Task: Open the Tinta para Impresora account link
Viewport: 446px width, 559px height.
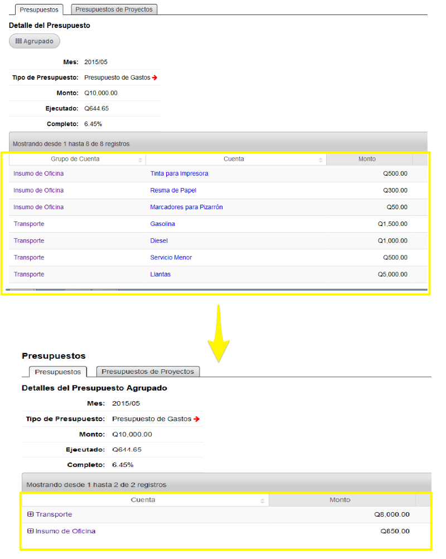Action: [x=179, y=174]
